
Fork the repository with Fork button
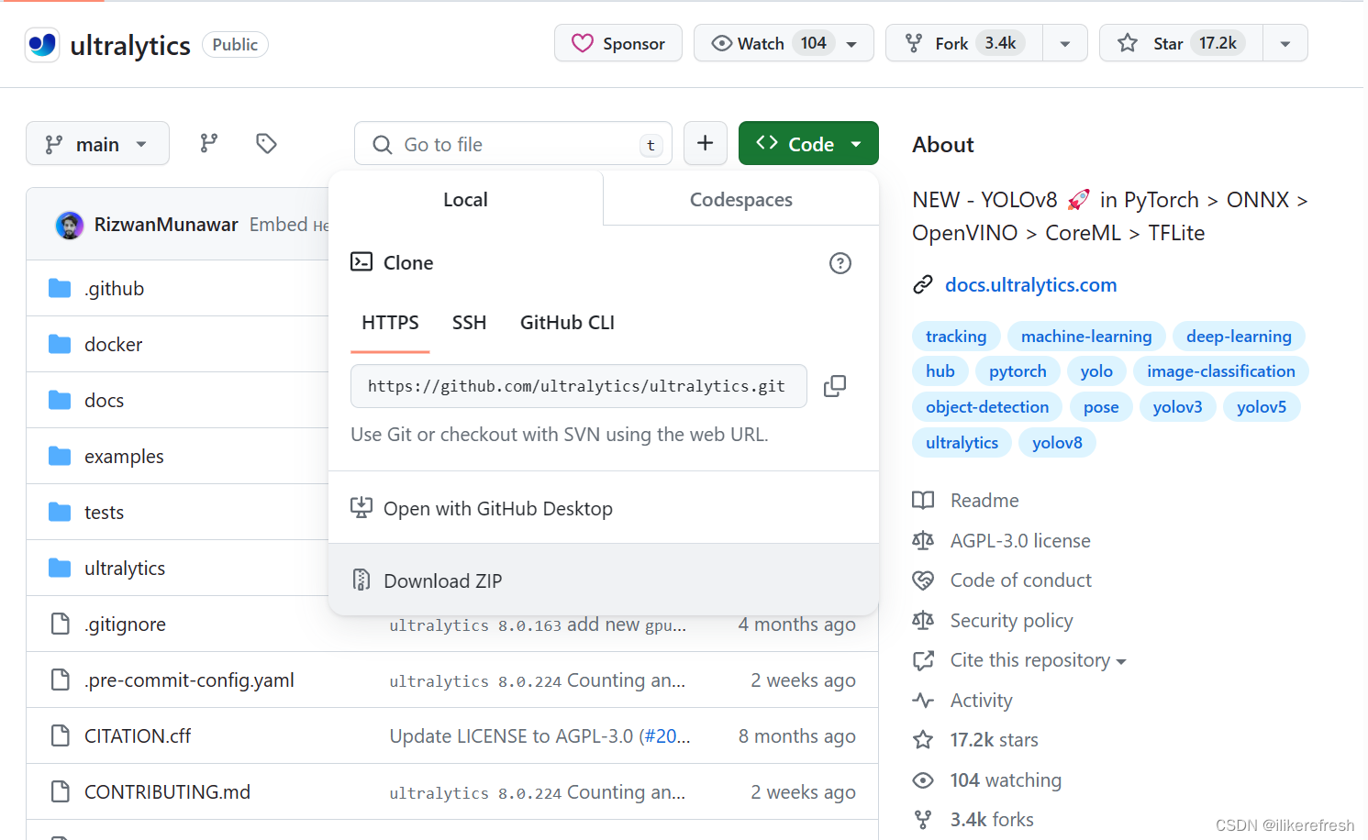(x=964, y=43)
